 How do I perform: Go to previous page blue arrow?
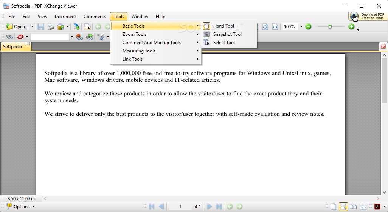pos(161,206)
